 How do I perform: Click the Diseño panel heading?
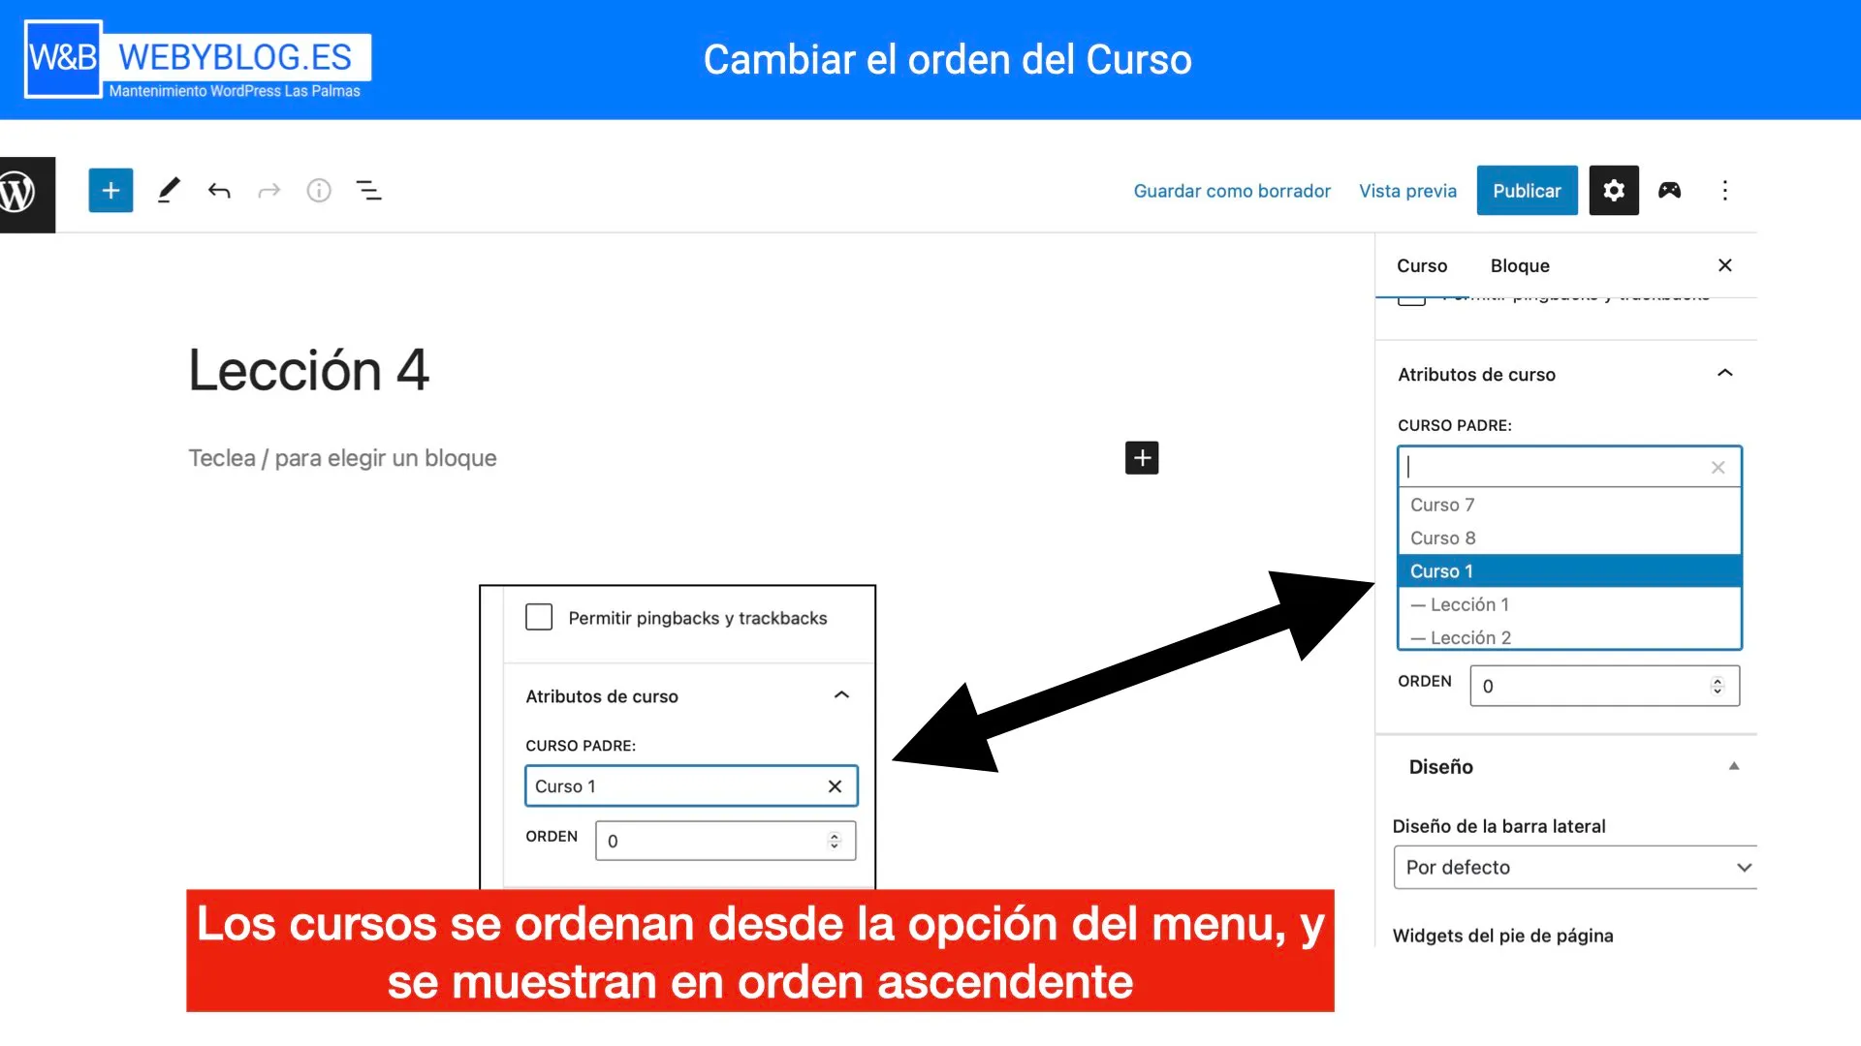(x=1440, y=767)
